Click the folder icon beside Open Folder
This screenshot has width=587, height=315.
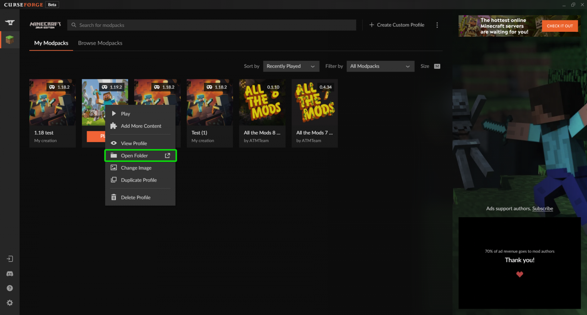coord(114,155)
